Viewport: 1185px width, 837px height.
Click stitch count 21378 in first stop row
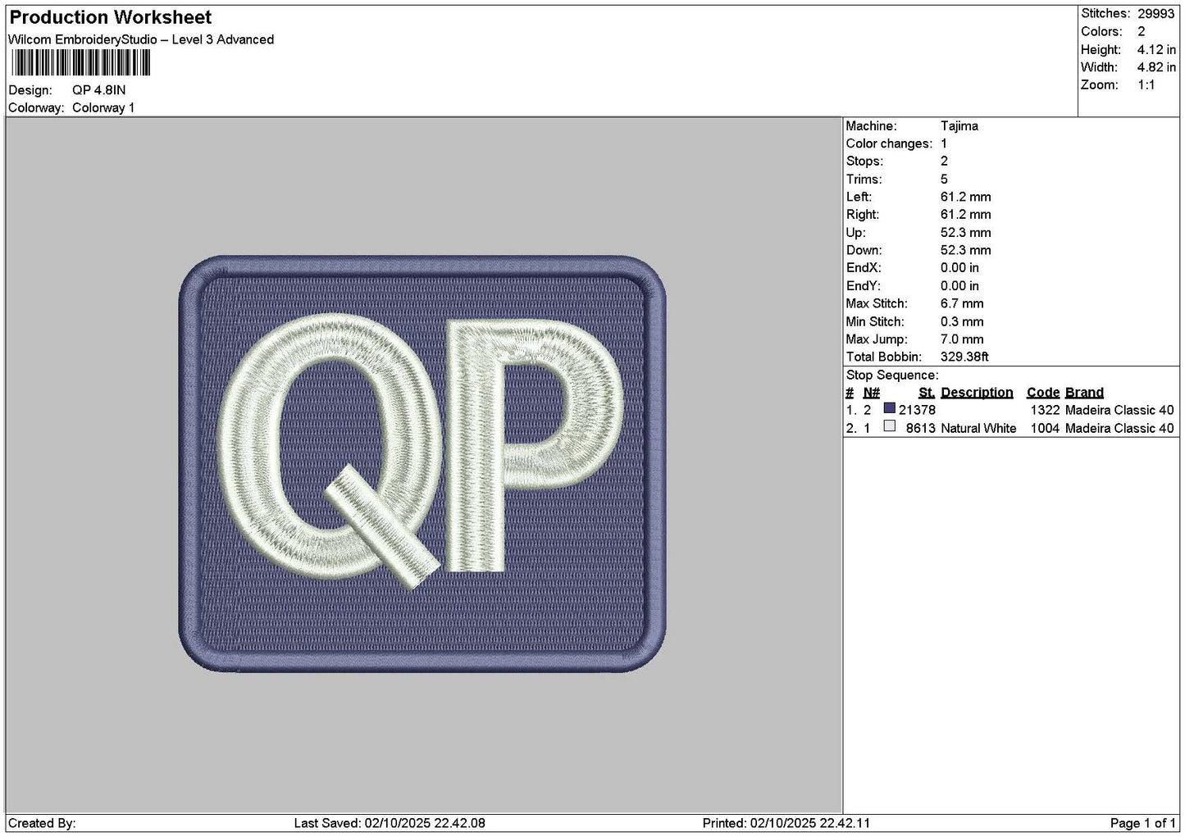917,410
